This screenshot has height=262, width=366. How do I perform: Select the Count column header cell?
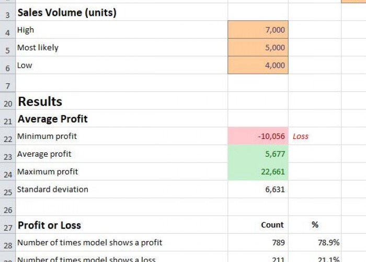click(x=272, y=225)
